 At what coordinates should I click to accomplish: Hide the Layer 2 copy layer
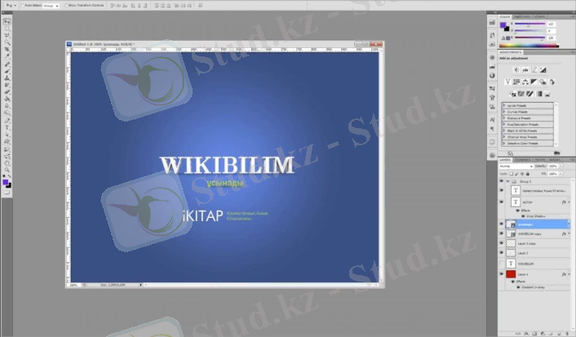tap(502, 243)
